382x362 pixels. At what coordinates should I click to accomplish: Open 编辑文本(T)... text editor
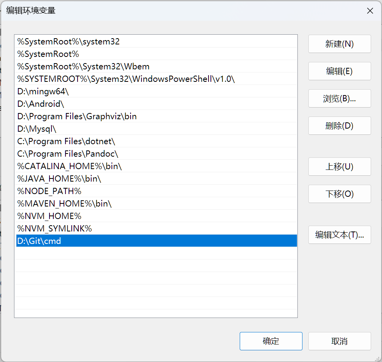339,235
